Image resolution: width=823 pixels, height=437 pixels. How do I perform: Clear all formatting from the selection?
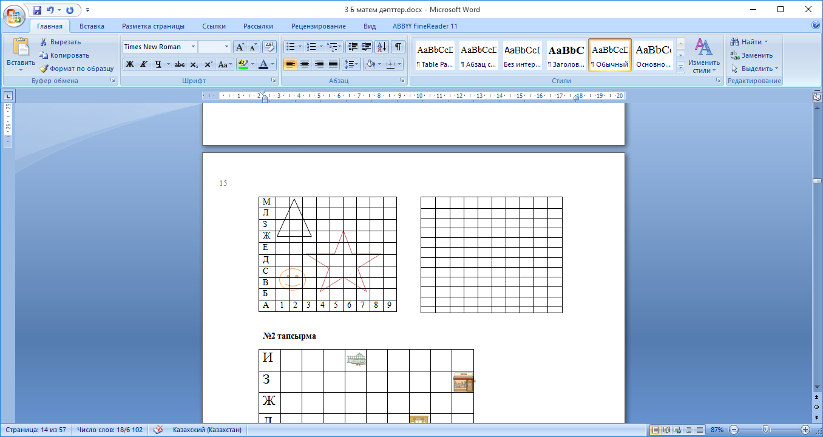click(x=269, y=47)
